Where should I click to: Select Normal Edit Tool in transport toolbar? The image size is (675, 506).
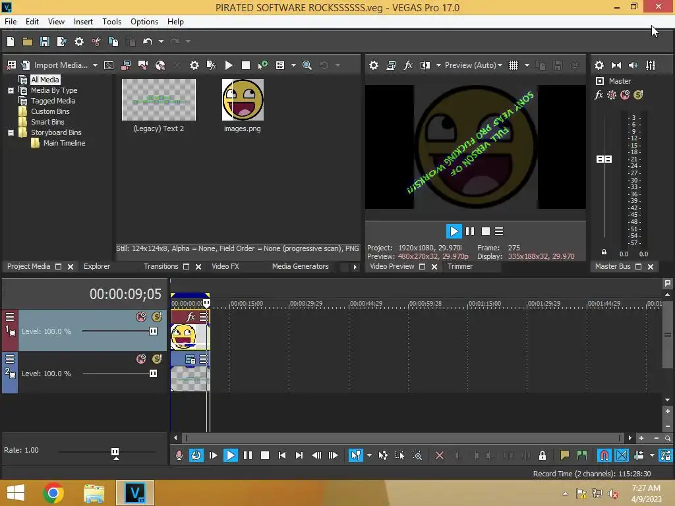coord(355,455)
